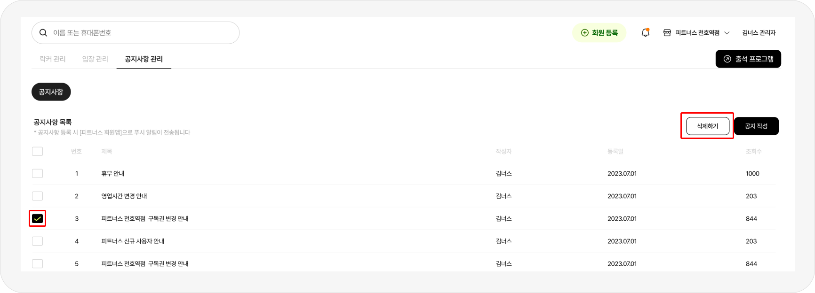Expand the 피트너스 천호역점 branch dropdown chevron
This screenshot has width=815, height=293.
(727, 33)
